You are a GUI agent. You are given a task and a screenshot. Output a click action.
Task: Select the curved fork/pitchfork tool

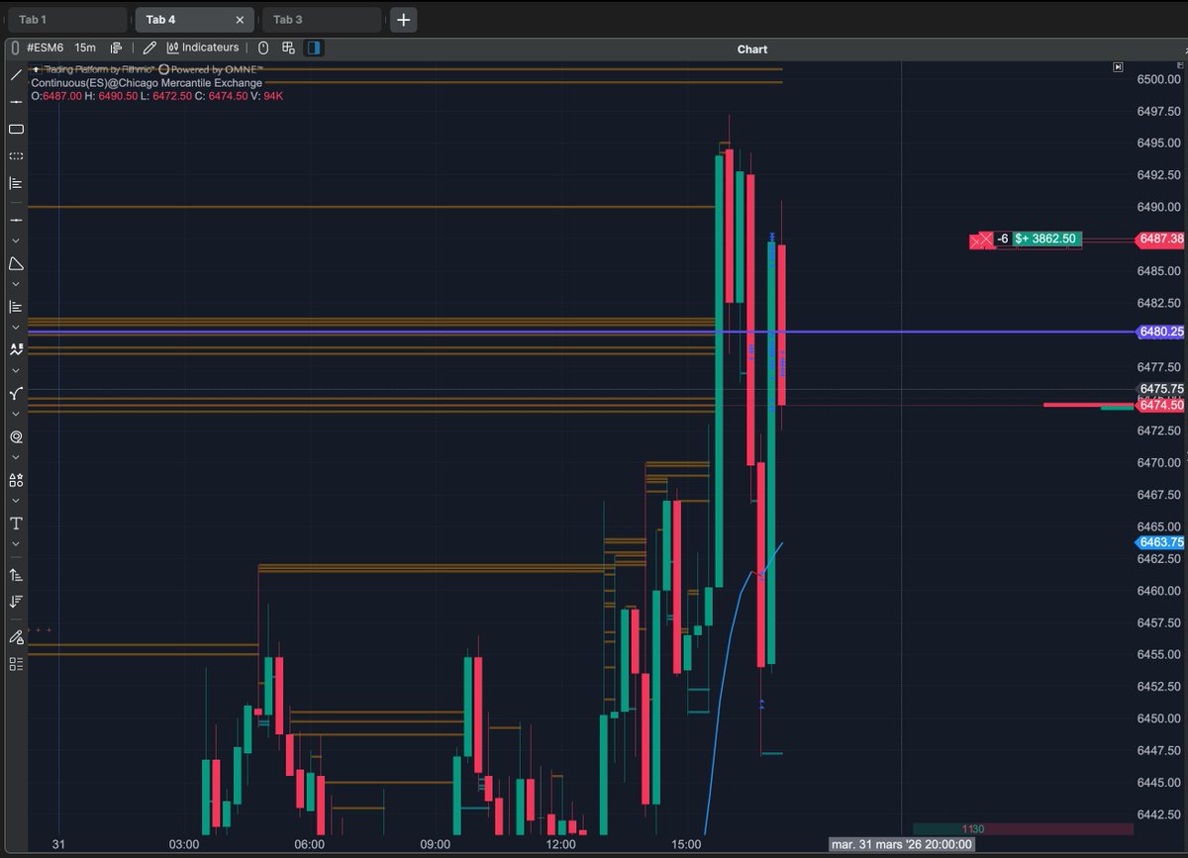pyautogui.click(x=16, y=393)
